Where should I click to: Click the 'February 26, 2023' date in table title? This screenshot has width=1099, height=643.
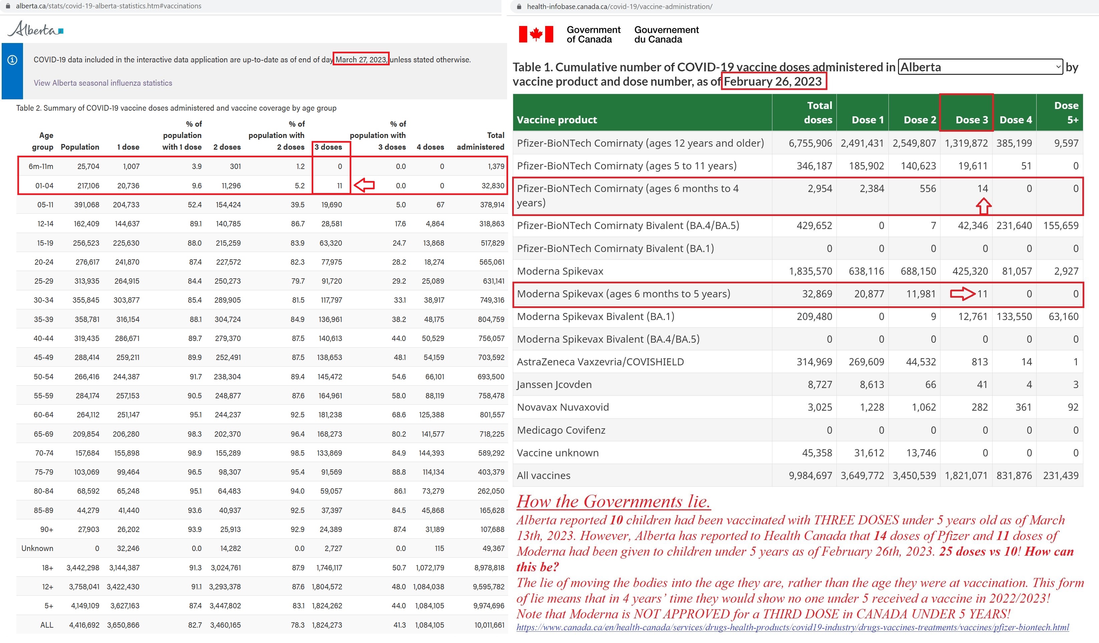pos(773,81)
